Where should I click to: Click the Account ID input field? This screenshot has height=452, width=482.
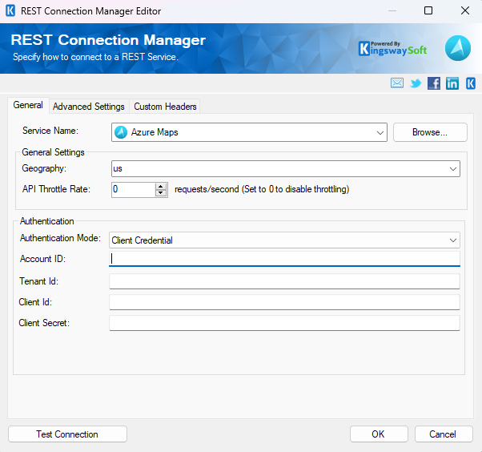click(x=284, y=259)
